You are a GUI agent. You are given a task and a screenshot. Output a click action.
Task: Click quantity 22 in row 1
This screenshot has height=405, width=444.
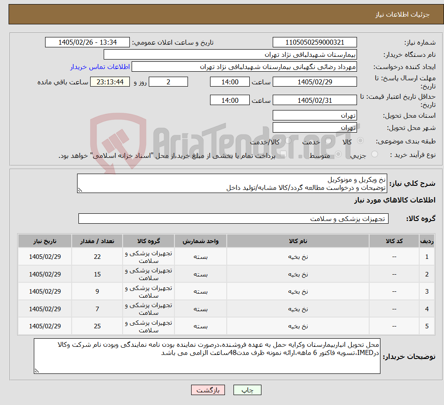pos(97,257)
